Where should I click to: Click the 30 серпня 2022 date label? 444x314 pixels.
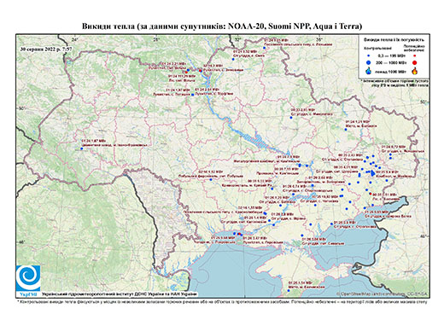click(46, 49)
